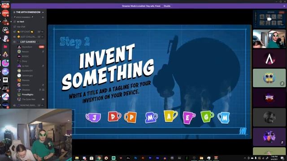Viewport: 287px width, 161px height.
Task: Click the pink E mug player
Action: [x=189, y=118]
